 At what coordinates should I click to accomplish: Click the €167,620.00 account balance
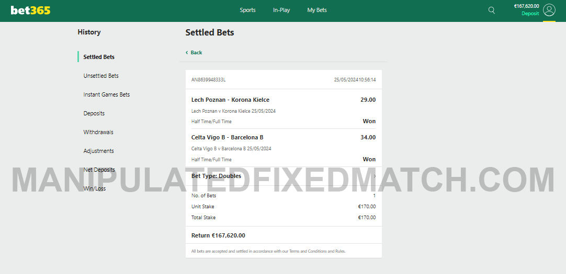pyautogui.click(x=526, y=6)
